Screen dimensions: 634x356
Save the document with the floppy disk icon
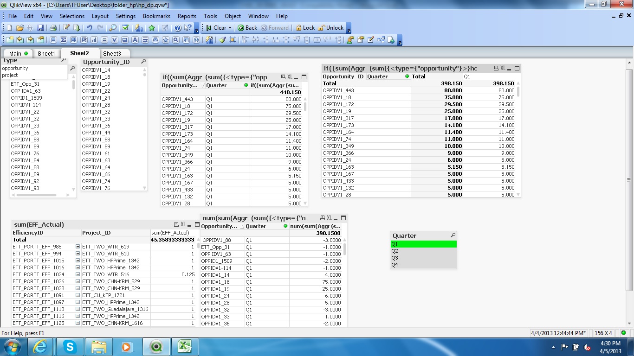(40, 28)
